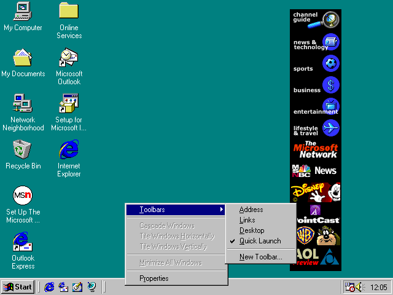Toggle the Desktop toolbar option
Screen dimensions: 393x295
coord(252,230)
